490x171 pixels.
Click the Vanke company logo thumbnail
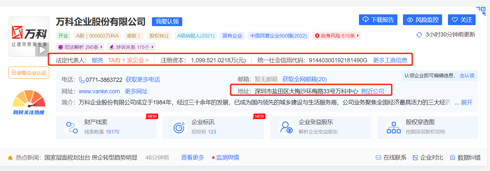[29, 36]
